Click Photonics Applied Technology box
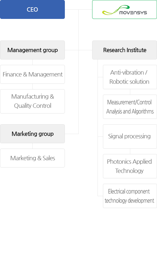The image size is (157, 254). (x=130, y=166)
